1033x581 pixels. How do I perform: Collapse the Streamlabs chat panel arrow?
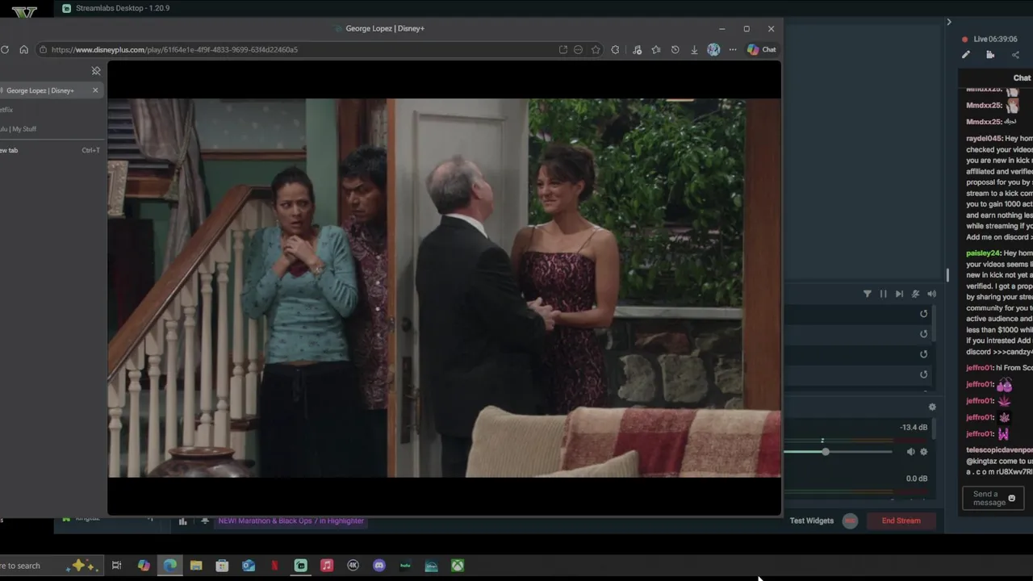point(949,22)
